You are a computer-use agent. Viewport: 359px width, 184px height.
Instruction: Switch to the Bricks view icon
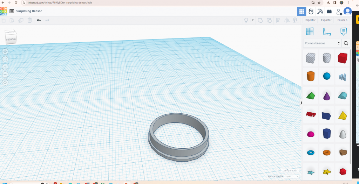click(x=329, y=11)
